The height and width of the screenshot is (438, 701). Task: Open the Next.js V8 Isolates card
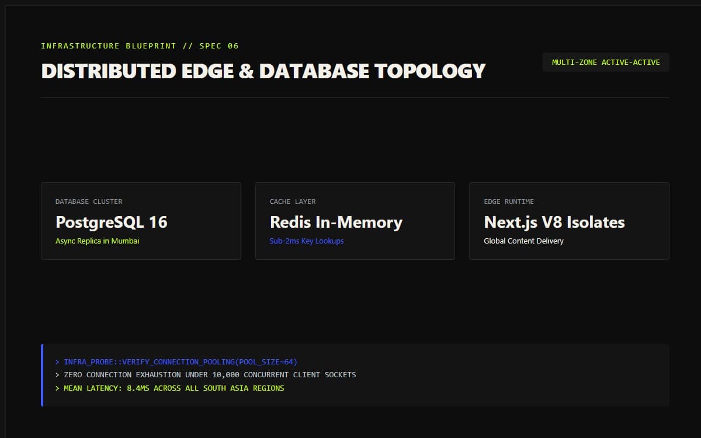point(569,221)
